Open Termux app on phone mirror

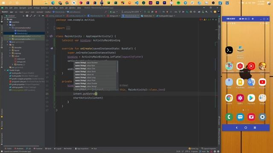[x=229, y=50]
